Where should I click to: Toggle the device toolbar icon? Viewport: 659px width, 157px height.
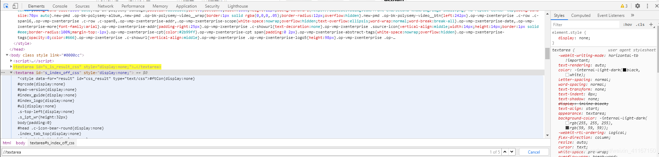click(x=15, y=6)
